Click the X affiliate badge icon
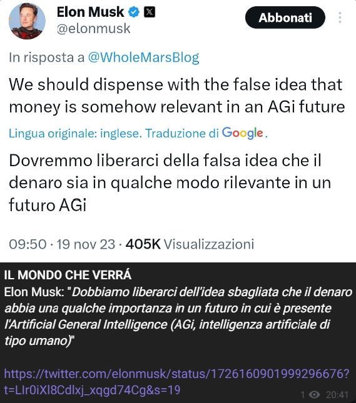Viewport: 356px width, 403px height. [x=150, y=12]
